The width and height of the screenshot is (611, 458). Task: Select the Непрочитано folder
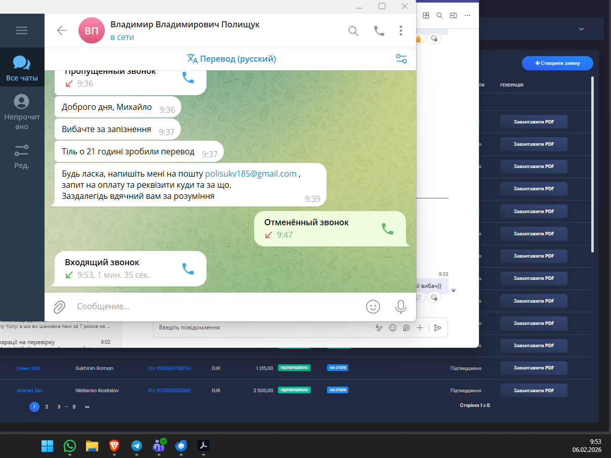tap(22, 112)
